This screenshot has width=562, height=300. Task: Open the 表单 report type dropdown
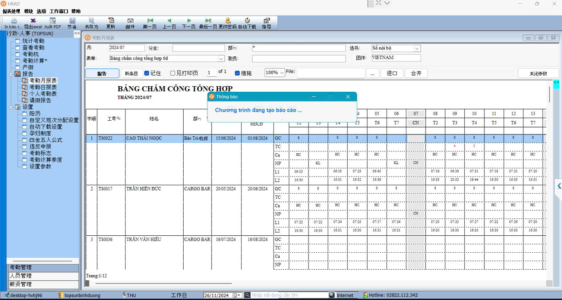221,59
